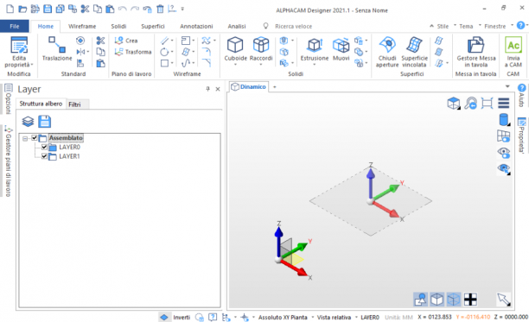The image size is (529, 322).
Task: Open Gestore piani di lavoro side panel
Action: (9, 161)
